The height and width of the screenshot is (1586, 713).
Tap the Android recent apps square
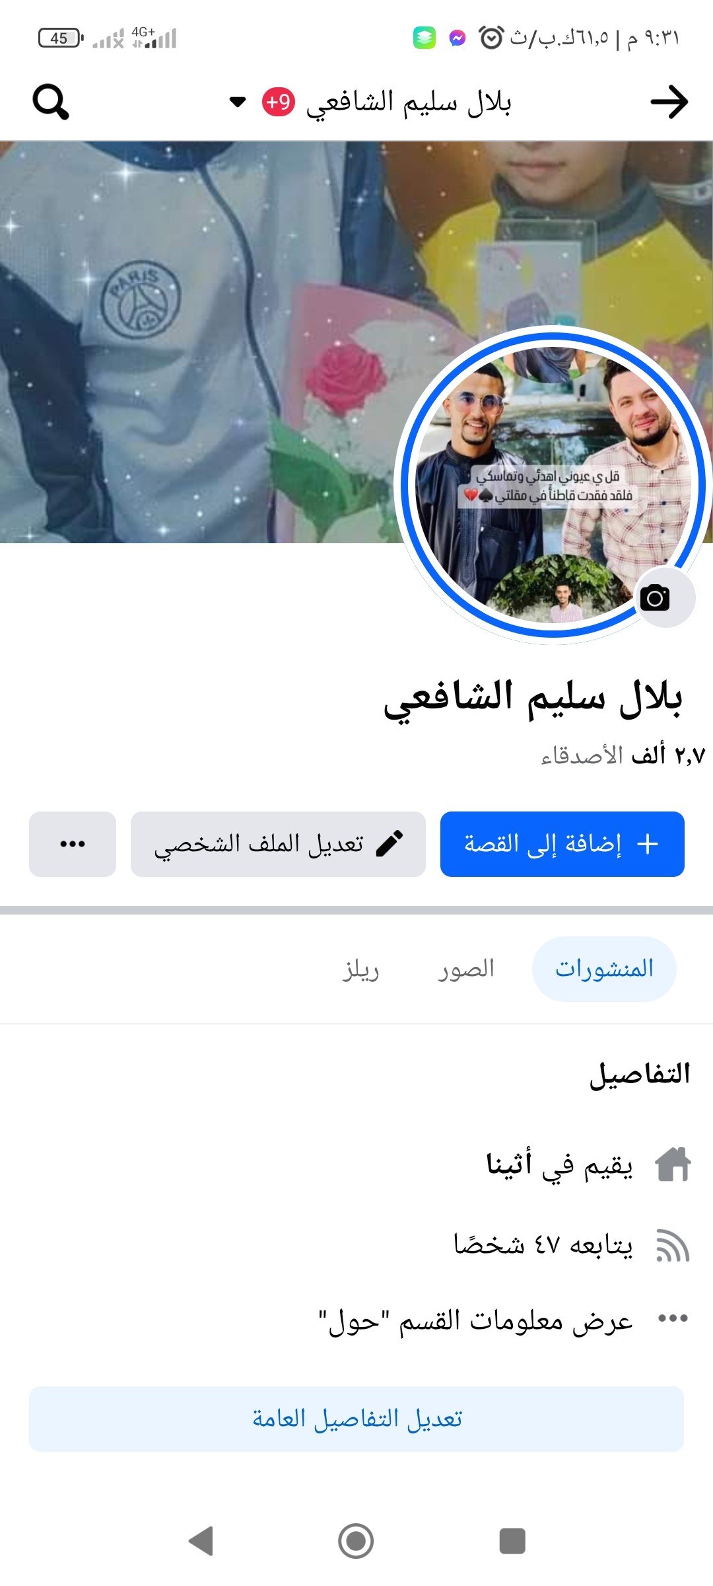[x=512, y=1541]
